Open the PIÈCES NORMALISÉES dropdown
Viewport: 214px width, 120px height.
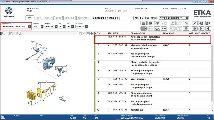tap(187, 18)
